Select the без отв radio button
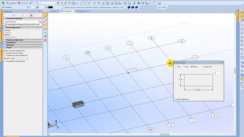 (x=192, y=67)
